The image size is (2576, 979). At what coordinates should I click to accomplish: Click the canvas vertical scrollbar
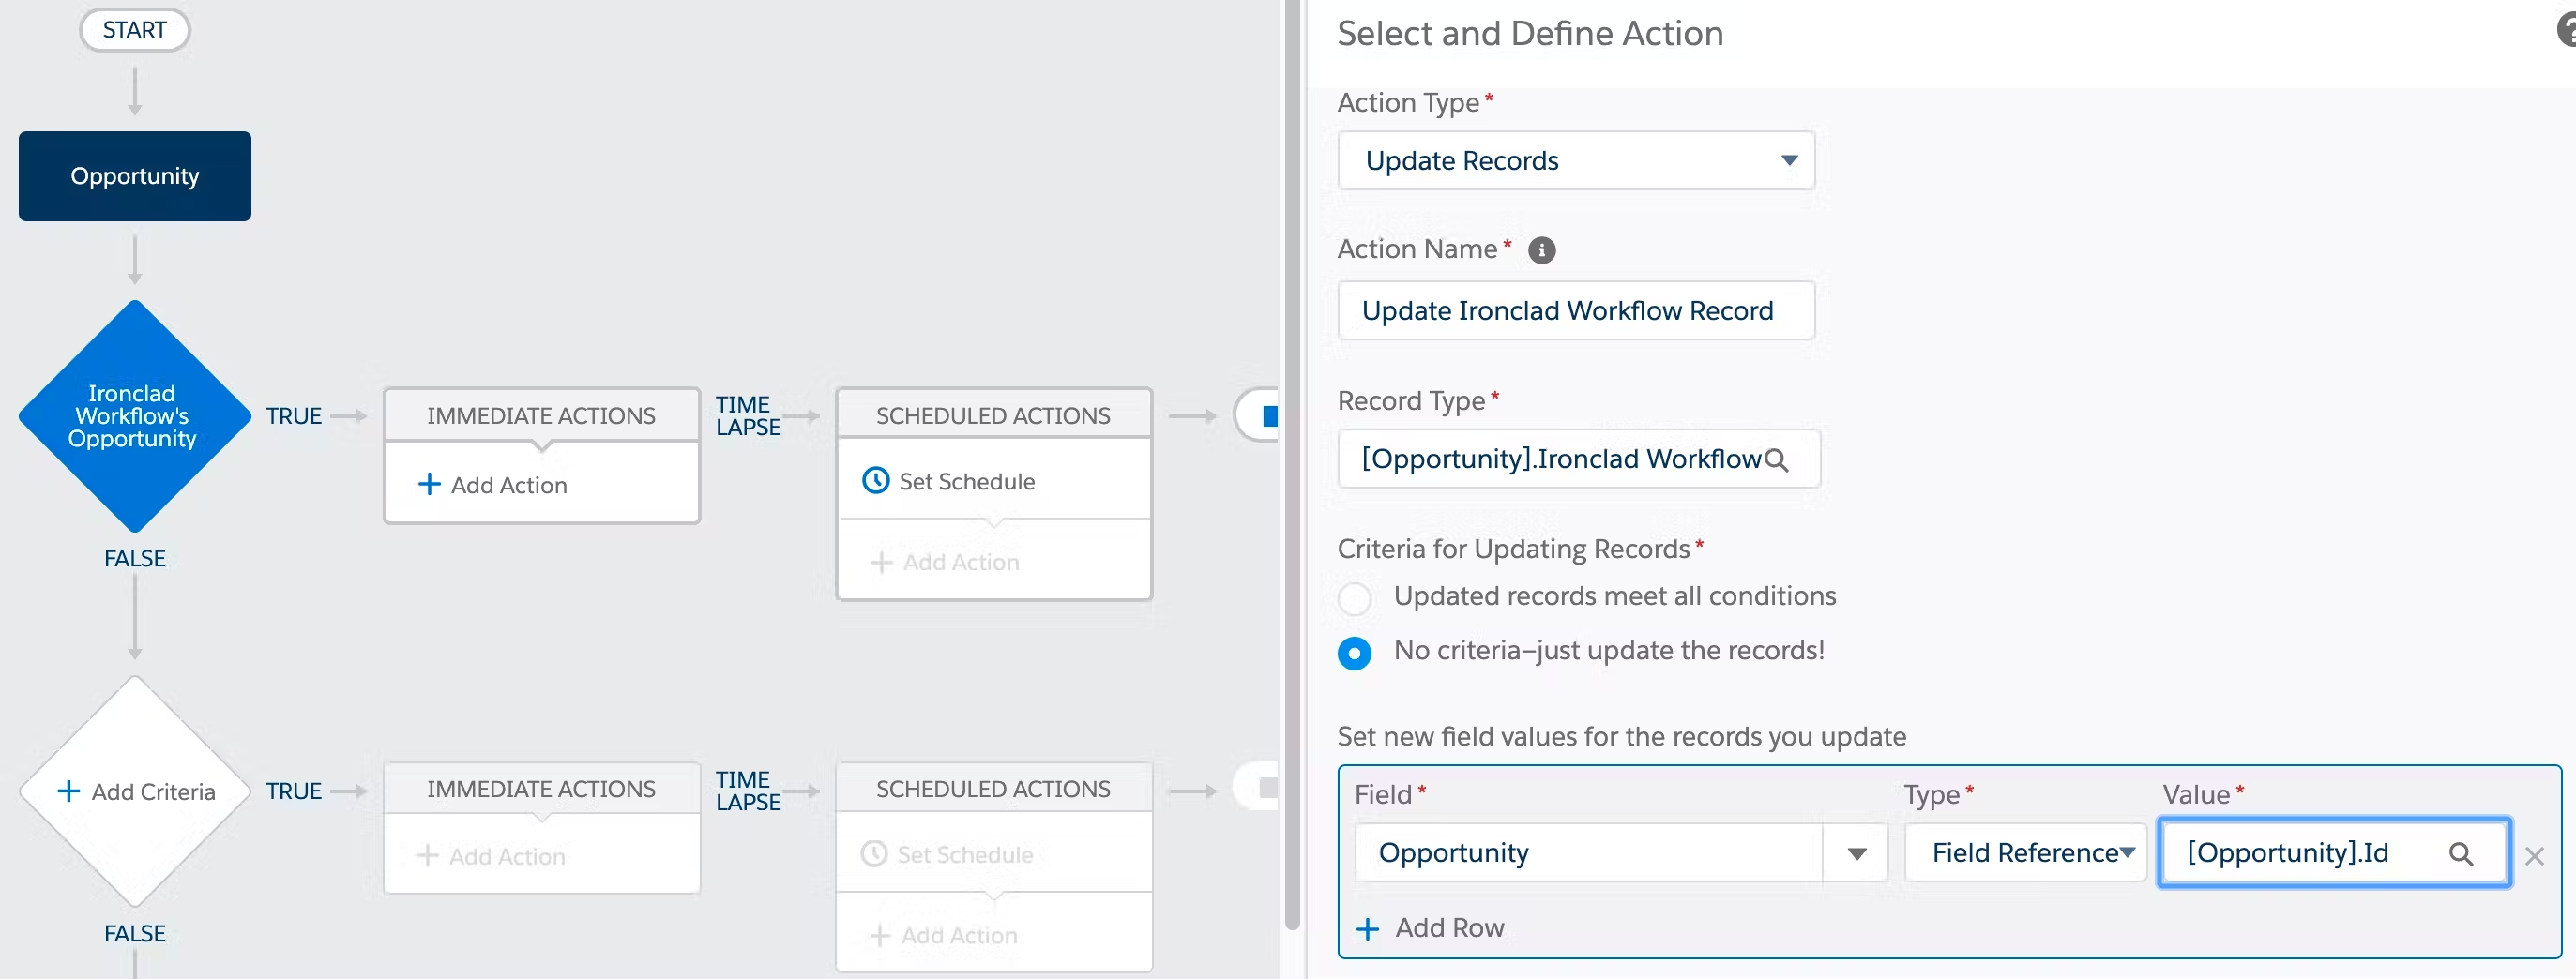click(x=1292, y=465)
